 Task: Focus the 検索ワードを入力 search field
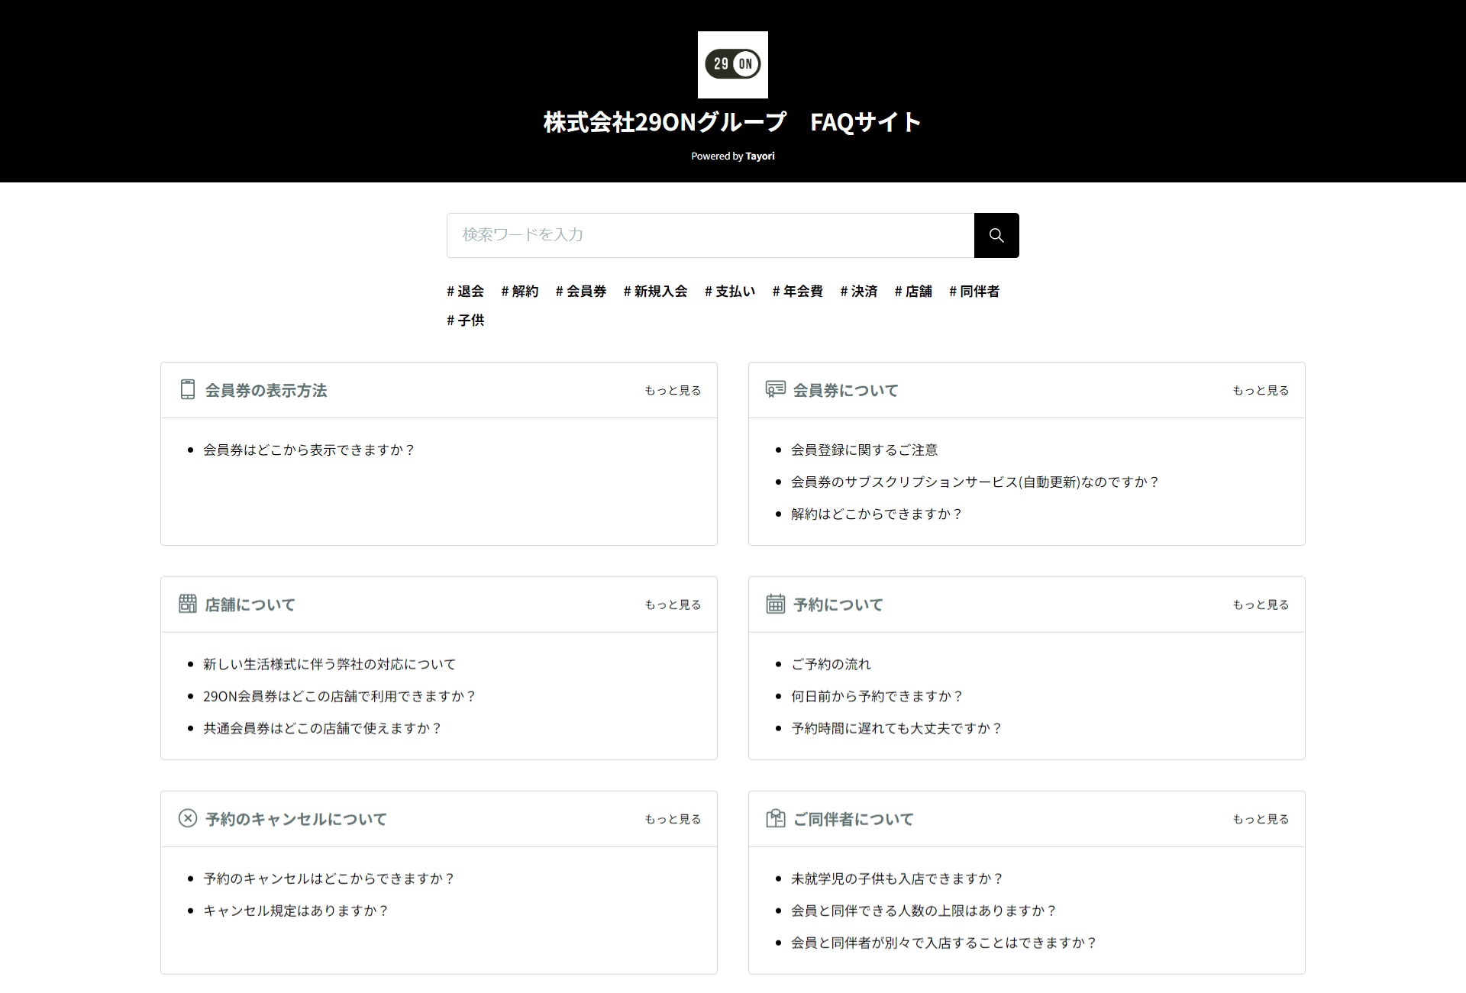pos(710,235)
